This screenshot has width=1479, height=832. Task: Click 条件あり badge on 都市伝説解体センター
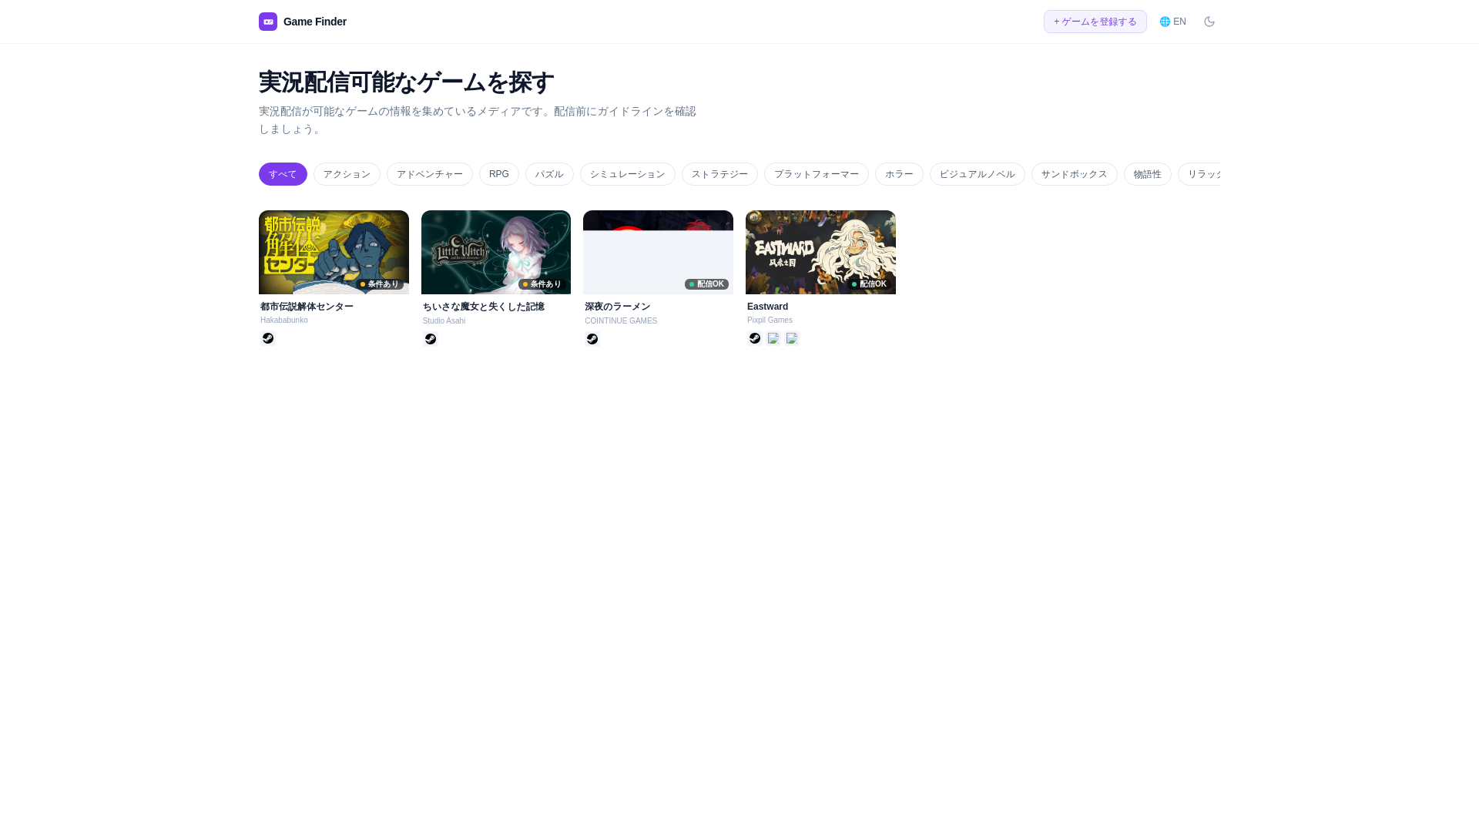380,284
